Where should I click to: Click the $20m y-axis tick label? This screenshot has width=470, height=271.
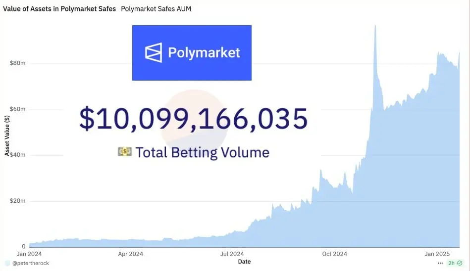click(17, 201)
